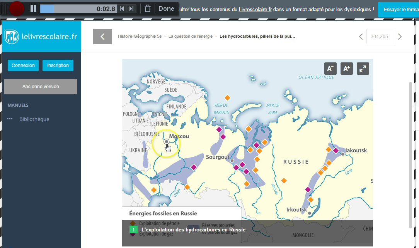Select Les hydrocarbures breadcrumb title
419x248 pixels.
pos(257,36)
